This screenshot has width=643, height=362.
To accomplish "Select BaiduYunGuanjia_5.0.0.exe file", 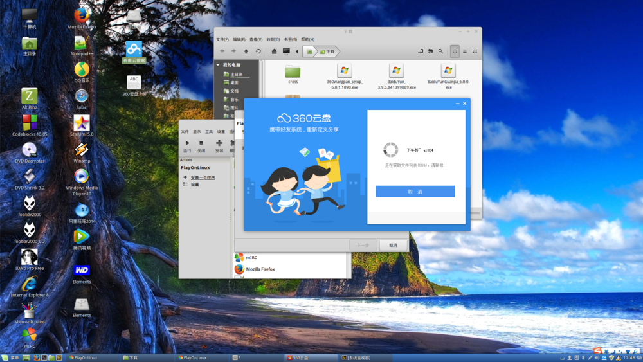I will tap(448, 77).
